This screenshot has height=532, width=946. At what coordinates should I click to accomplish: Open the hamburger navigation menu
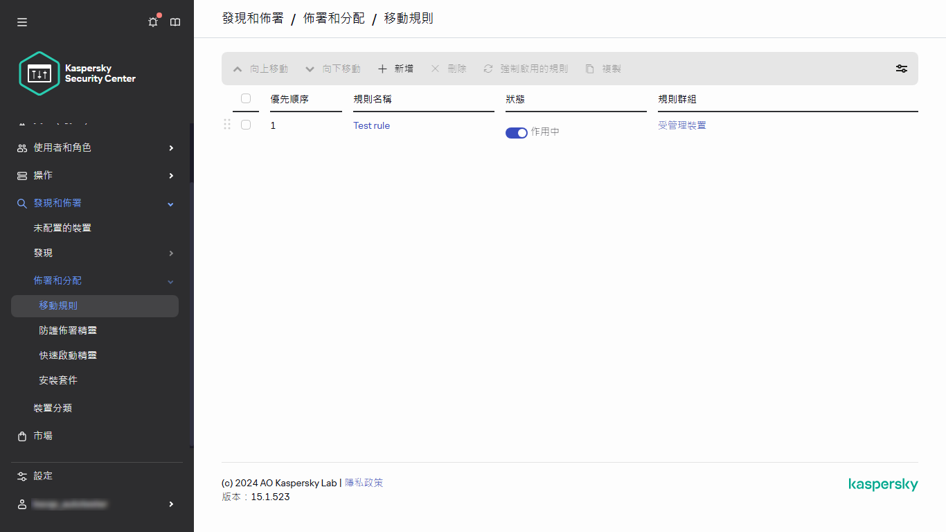[21, 21]
